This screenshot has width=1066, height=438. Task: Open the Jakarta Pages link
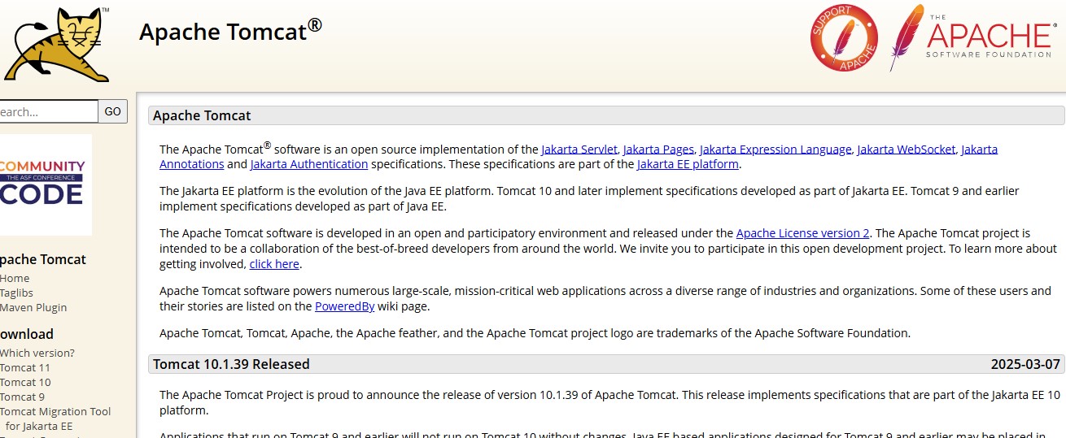[658, 150]
